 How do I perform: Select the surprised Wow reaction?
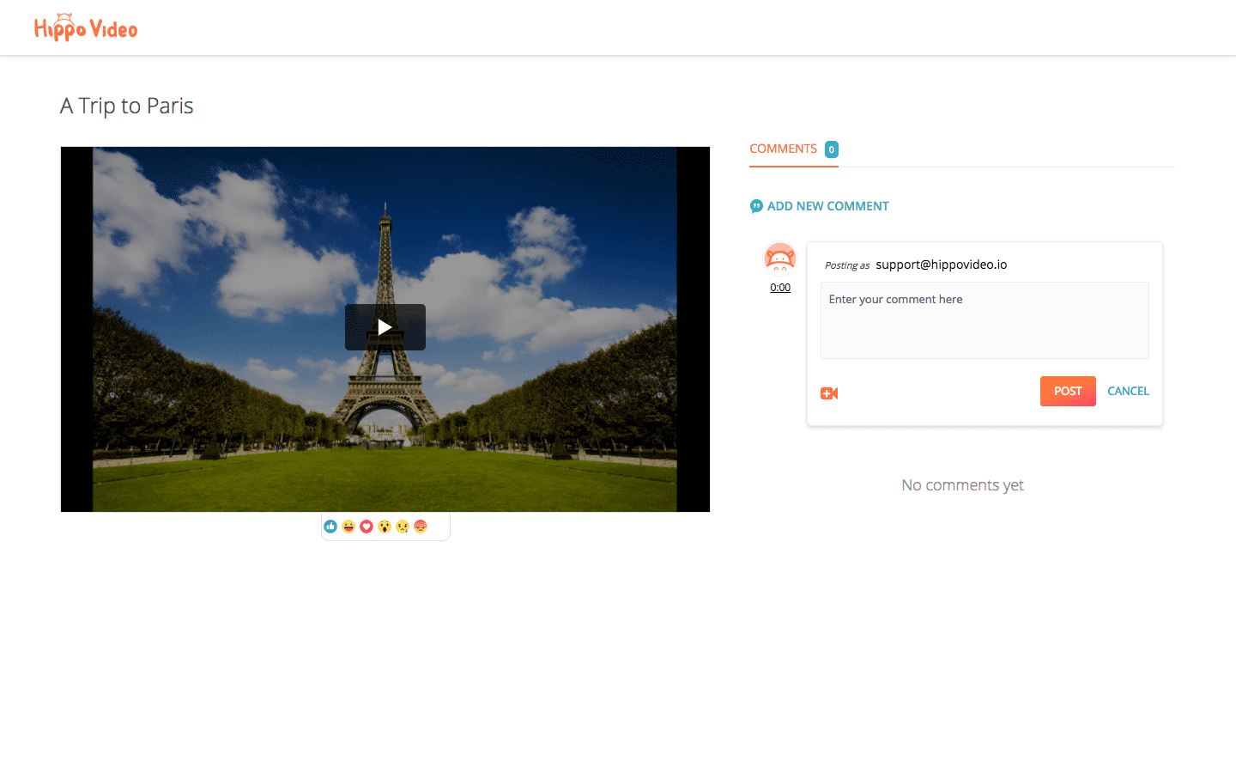pyautogui.click(x=385, y=526)
